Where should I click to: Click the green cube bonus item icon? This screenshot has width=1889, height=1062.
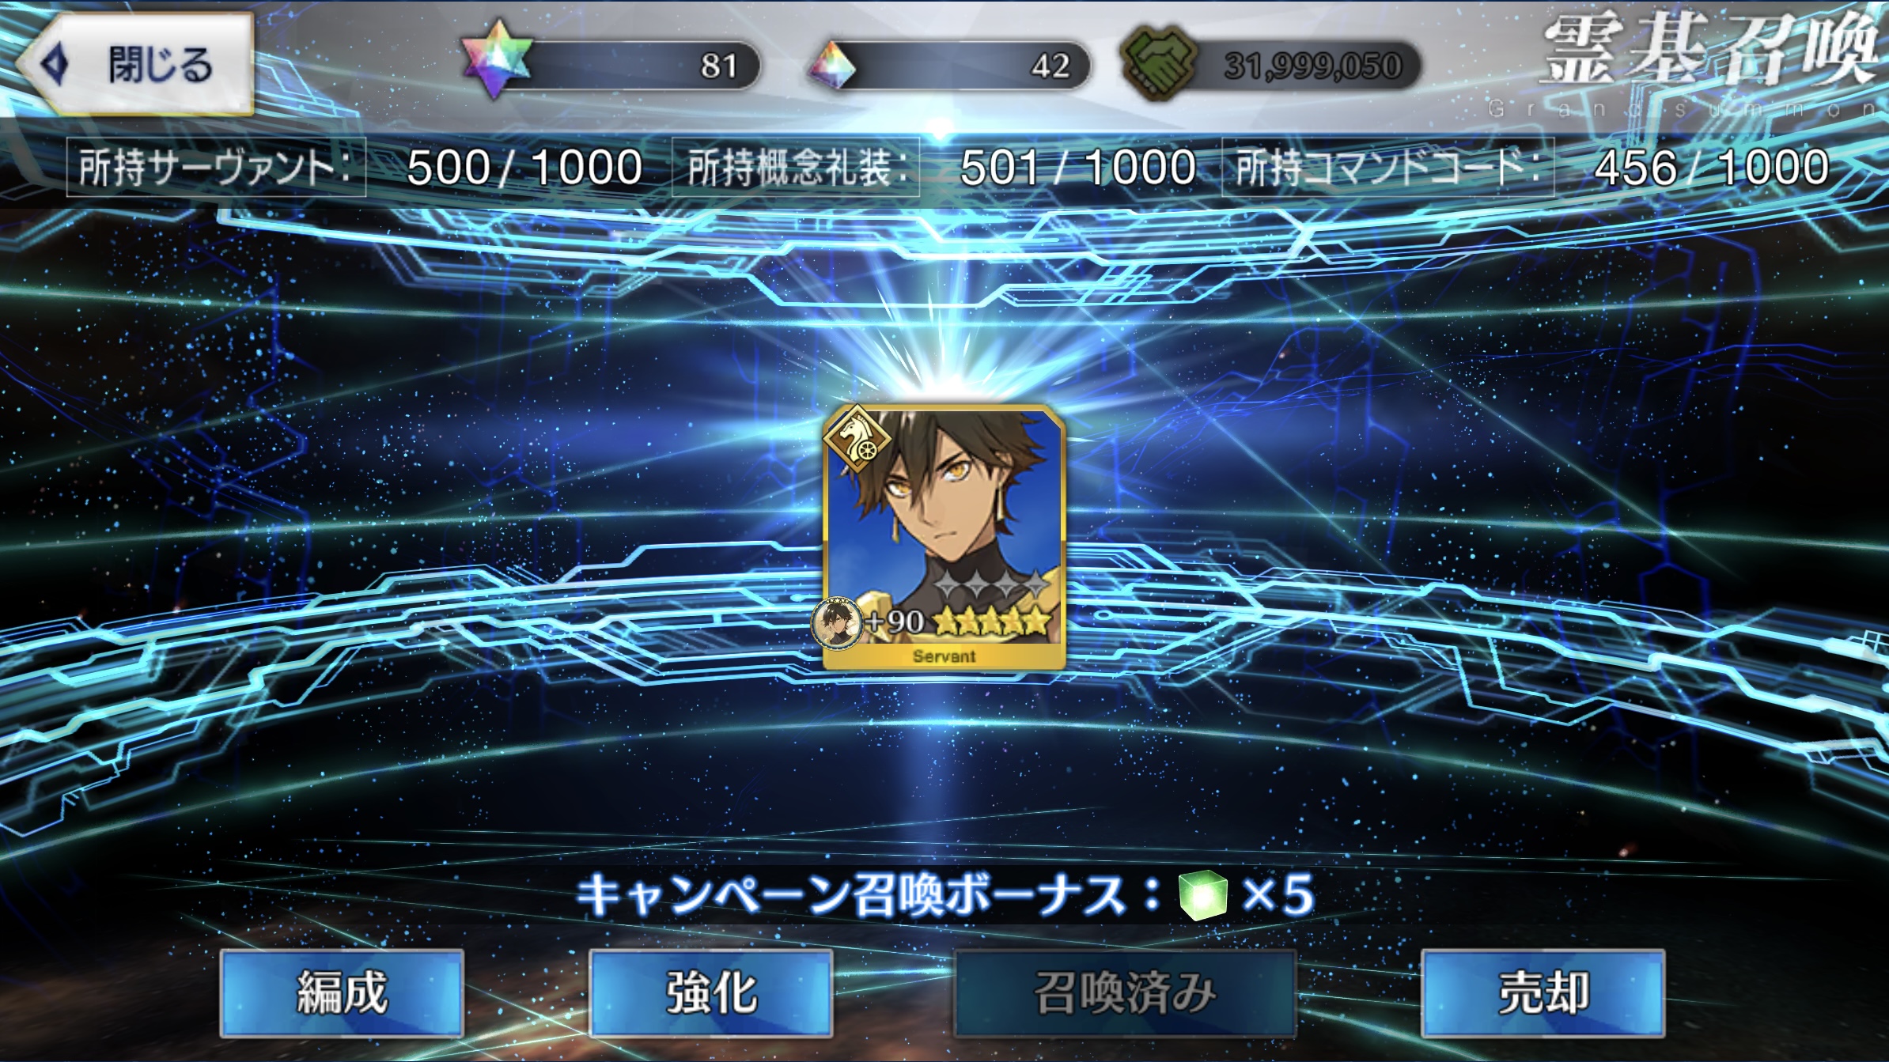coord(1202,896)
